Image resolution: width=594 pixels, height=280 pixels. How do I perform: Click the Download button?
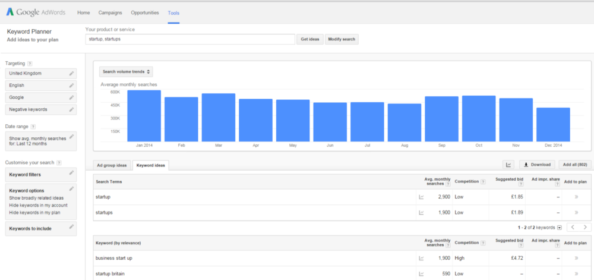click(x=537, y=165)
